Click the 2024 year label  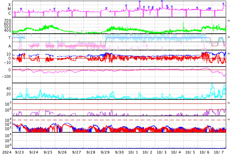7,152
